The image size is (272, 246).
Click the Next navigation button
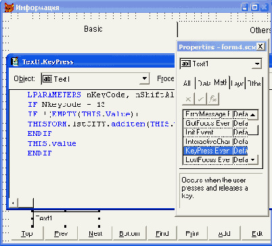pyautogui.click(x=95, y=234)
